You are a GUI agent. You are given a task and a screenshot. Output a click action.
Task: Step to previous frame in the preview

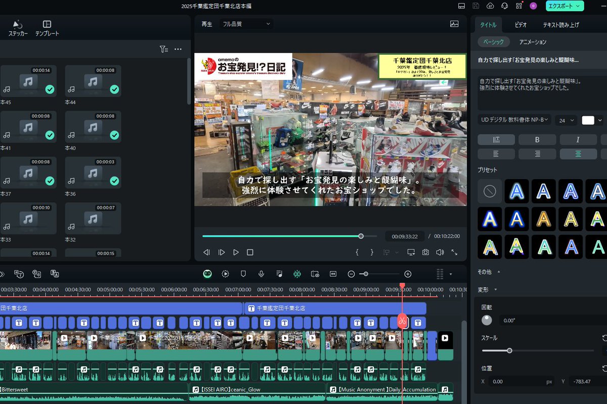206,252
